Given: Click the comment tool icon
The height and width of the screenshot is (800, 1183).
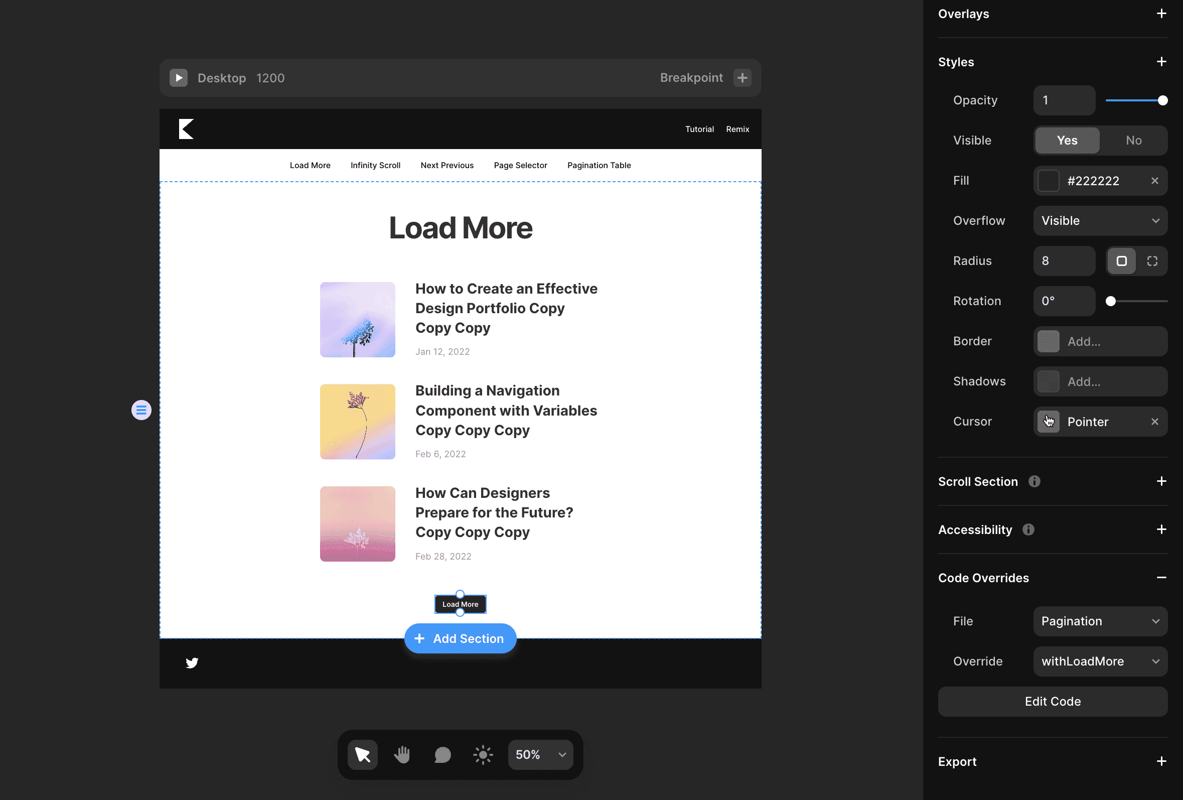Looking at the screenshot, I should tap(441, 754).
